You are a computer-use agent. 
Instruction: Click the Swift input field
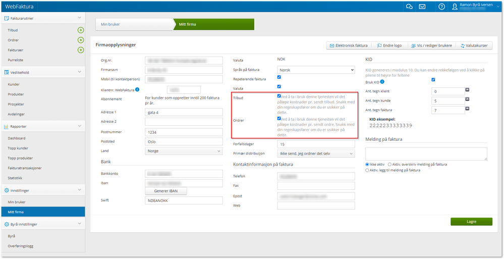184,200
